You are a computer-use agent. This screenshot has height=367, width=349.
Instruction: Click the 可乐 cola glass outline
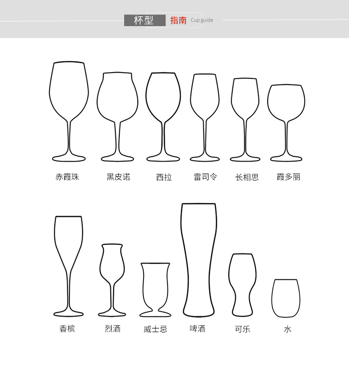coord(243,285)
